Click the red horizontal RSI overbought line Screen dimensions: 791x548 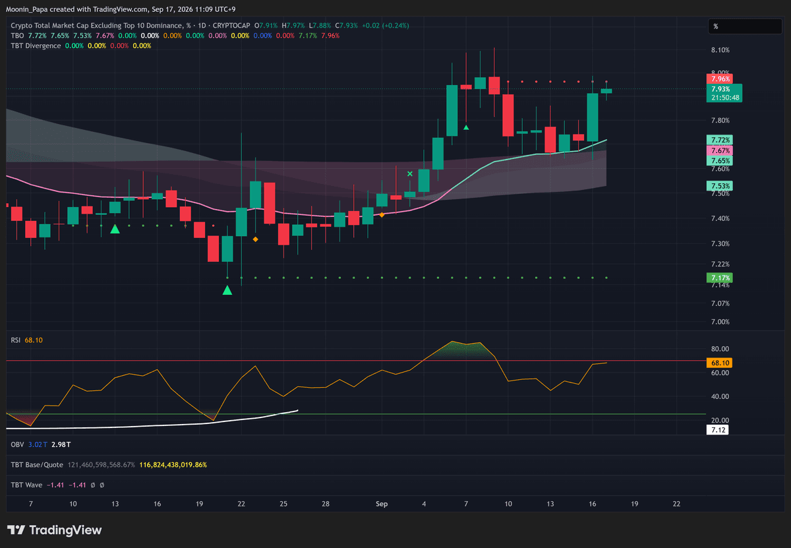[355, 361]
